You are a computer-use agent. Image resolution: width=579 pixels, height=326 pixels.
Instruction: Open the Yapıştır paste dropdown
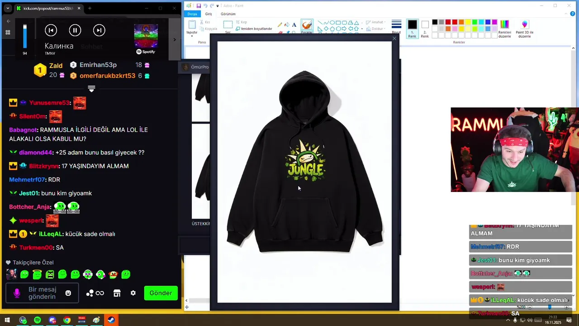[x=192, y=33]
